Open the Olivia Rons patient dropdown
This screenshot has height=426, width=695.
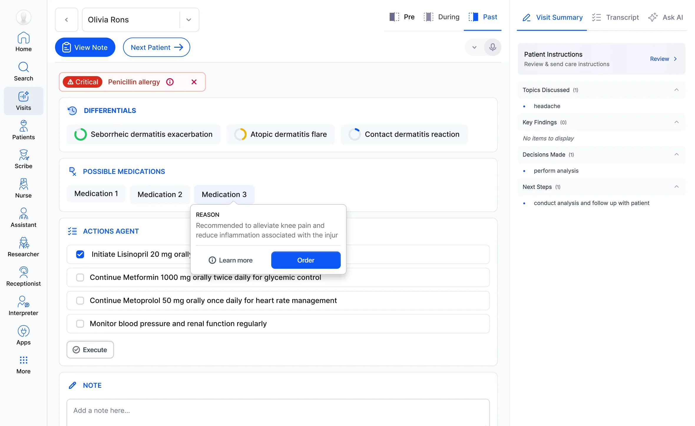[x=189, y=20]
